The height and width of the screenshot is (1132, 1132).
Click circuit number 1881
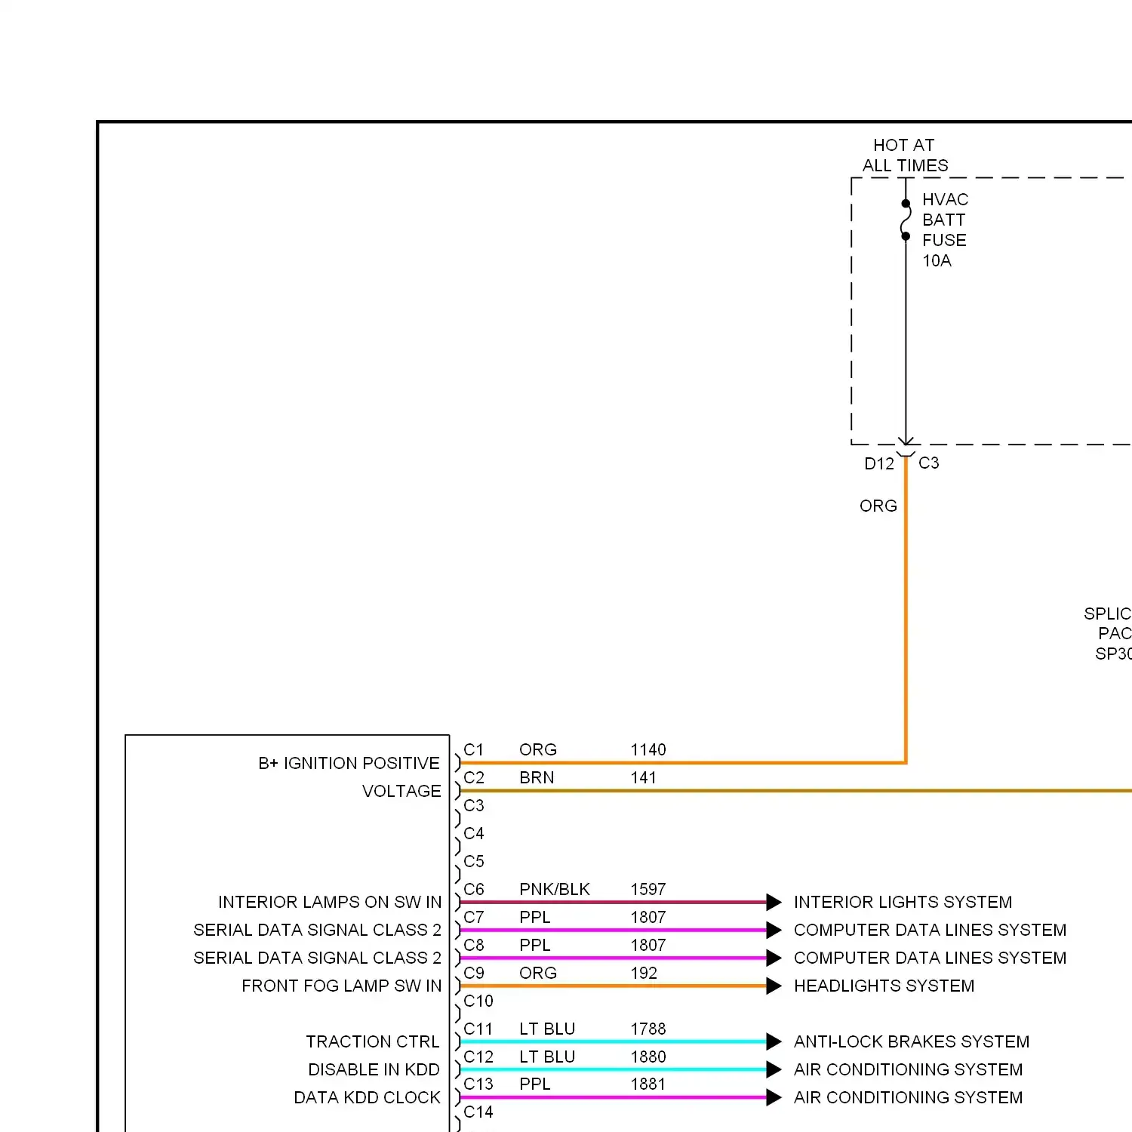(x=648, y=1084)
